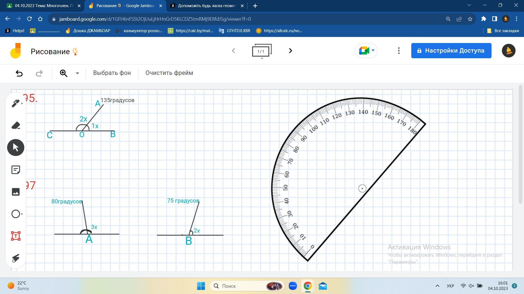Click Выбрать фон button
524x294 pixels.
click(x=112, y=73)
